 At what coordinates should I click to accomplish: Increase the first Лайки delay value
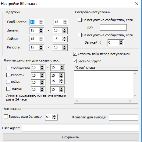pos(41,38)
